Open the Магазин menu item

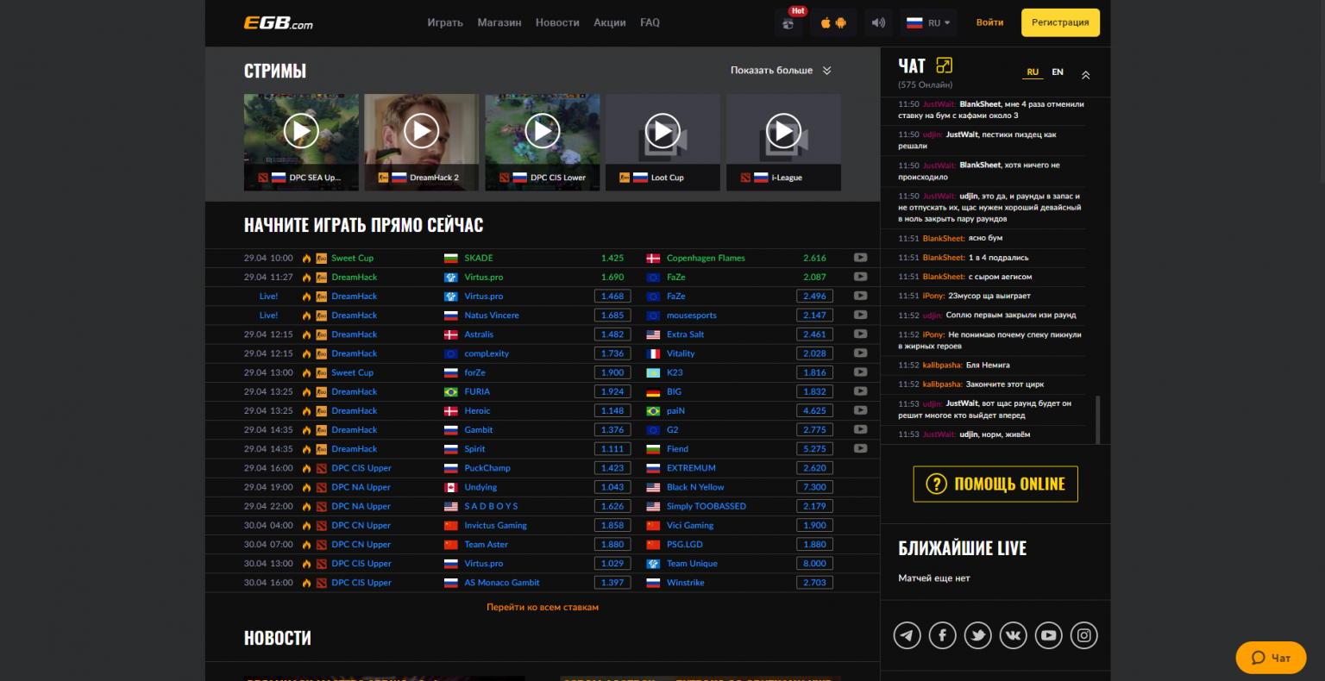(x=499, y=23)
